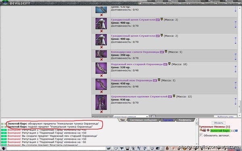Click the Выбросить хлам button
This screenshot has width=242, height=151.
point(225,117)
